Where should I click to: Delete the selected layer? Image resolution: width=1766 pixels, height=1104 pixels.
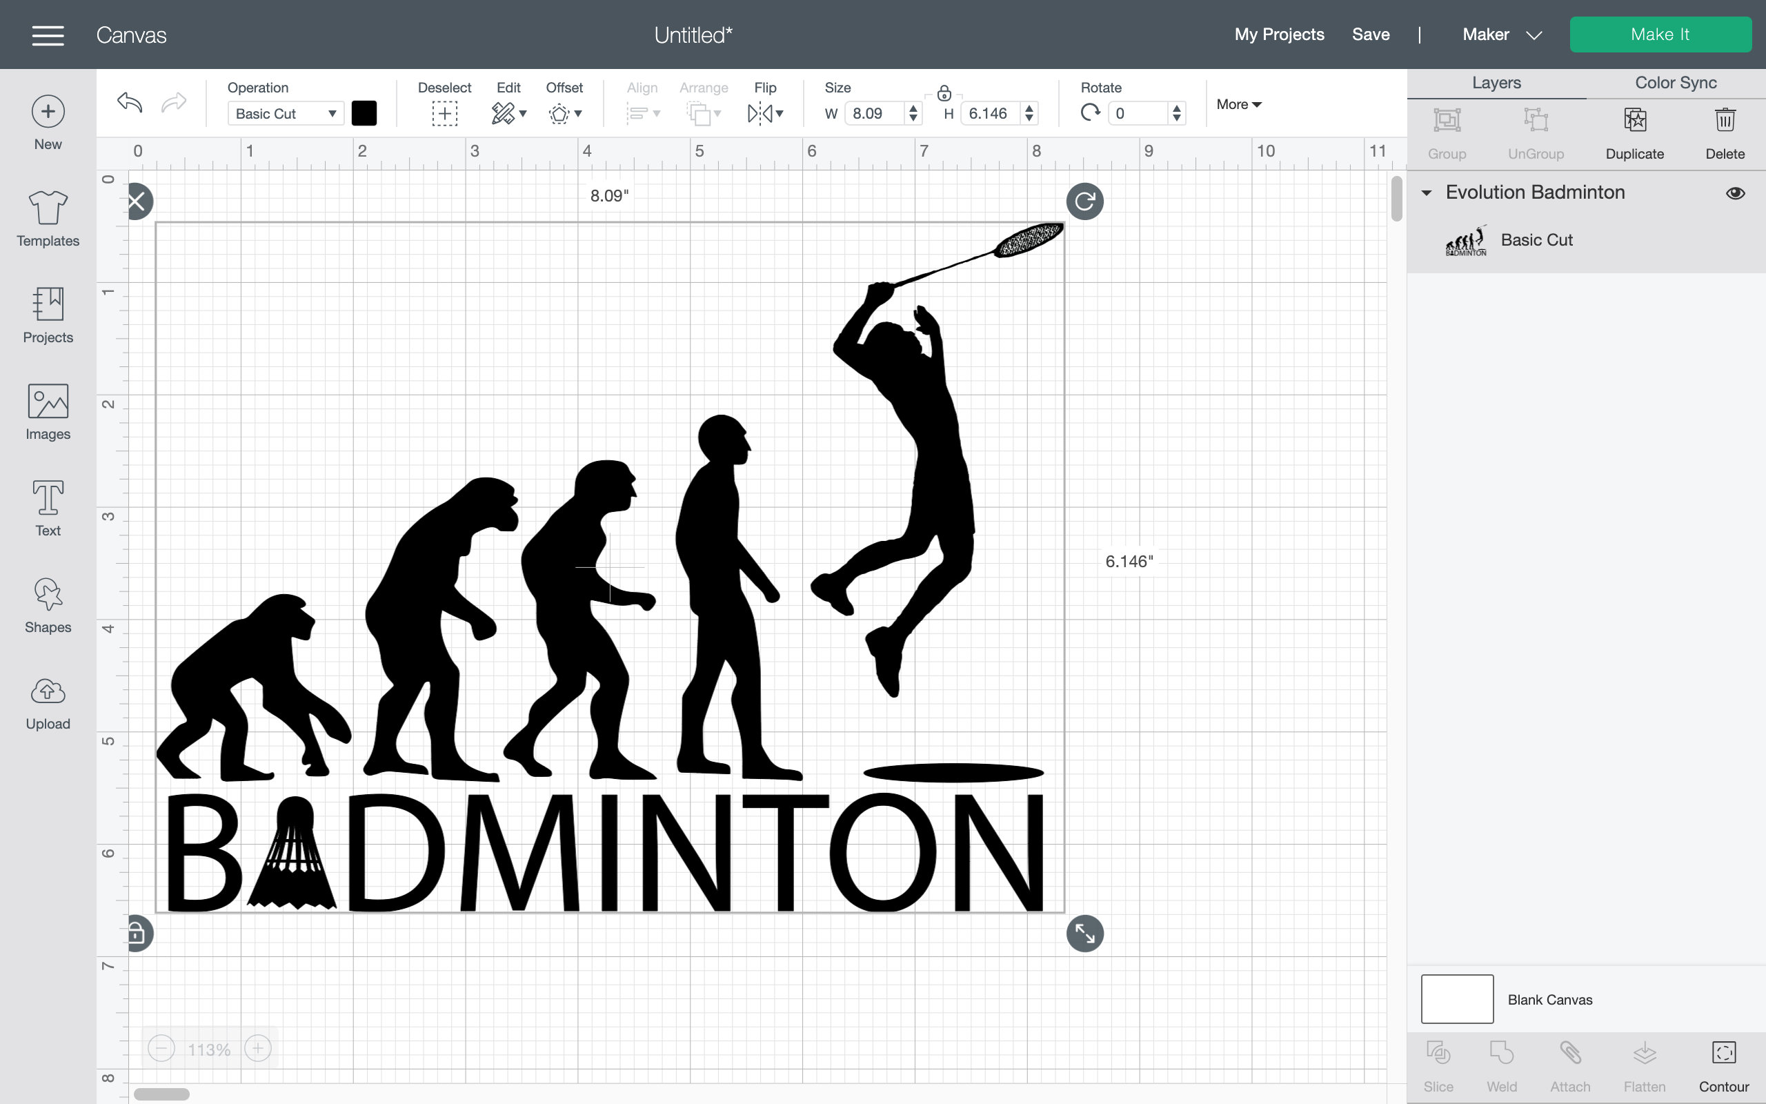(1725, 131)
